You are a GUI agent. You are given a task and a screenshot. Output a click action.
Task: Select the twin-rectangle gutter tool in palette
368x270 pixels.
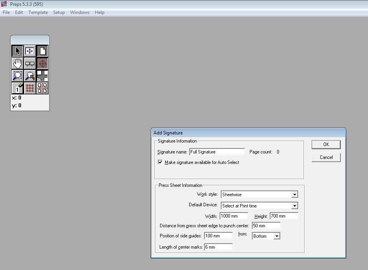(x=30, y=63)
